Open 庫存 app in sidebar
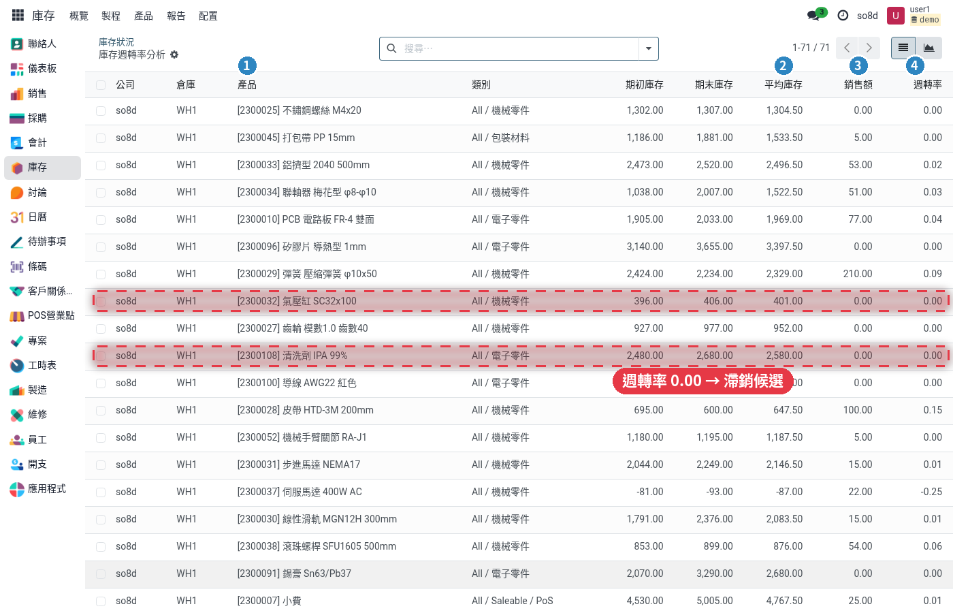 (42, 168)
